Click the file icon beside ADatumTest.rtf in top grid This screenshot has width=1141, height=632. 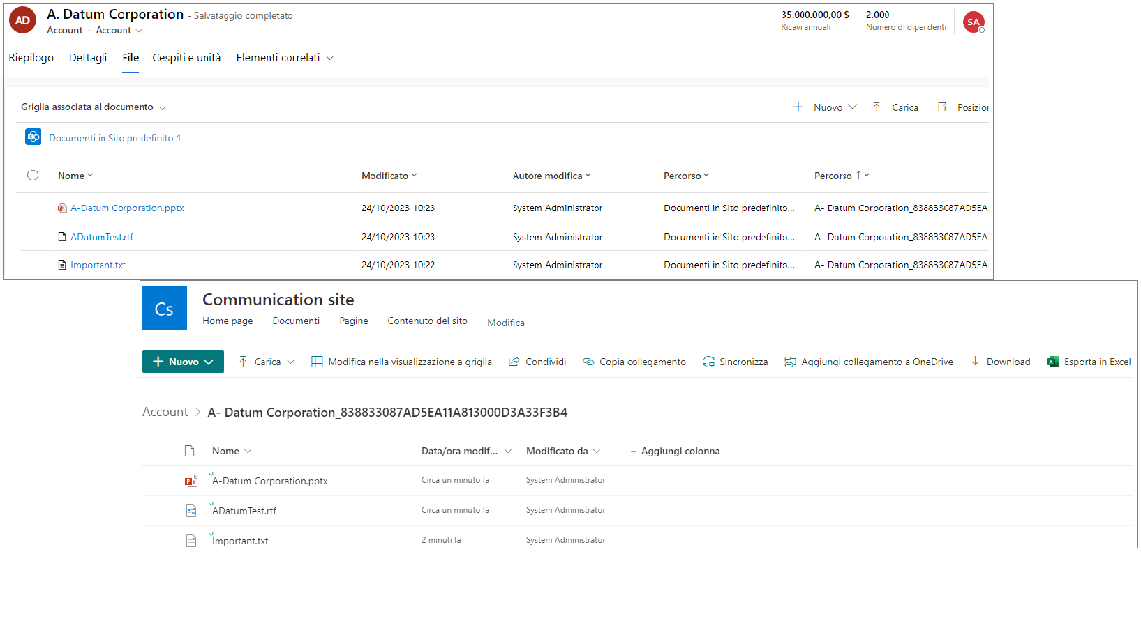(62, 237)
